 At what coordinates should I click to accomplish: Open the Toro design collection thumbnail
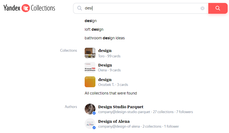90,53
